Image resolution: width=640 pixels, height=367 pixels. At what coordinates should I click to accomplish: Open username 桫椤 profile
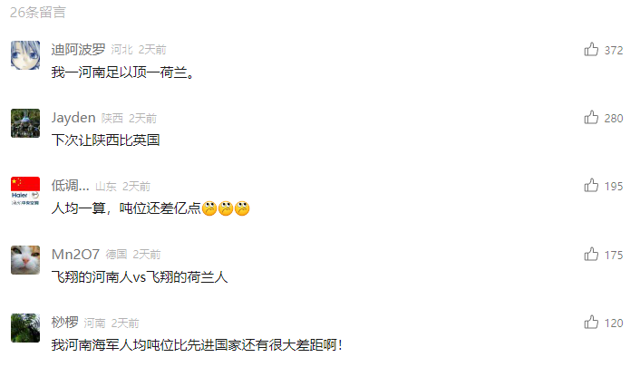[x=65, y=323]
